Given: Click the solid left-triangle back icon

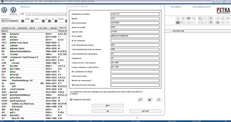Looking at the screenshot, I should pyautogui.click(x=228, y=23).
